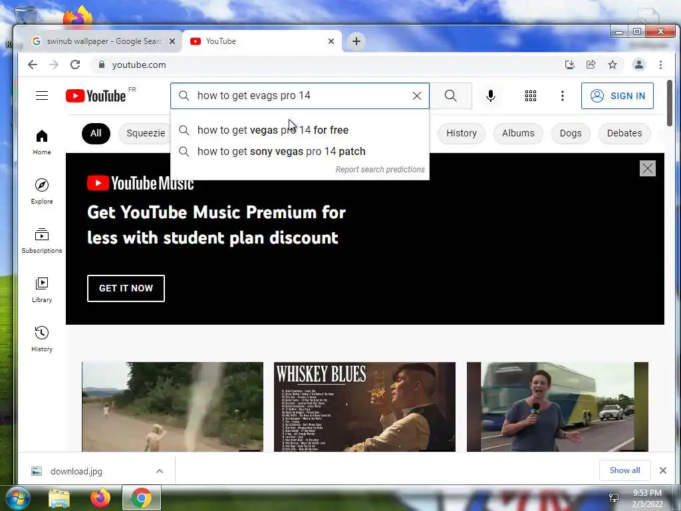
Task: Click the page vertical scrollbar
Action: point(670,103)
